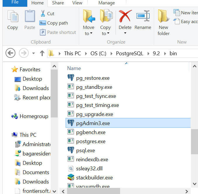
Task: Click file list horizontal scroll left arrow
Action: pyautogui.click(x=63, y=191)
